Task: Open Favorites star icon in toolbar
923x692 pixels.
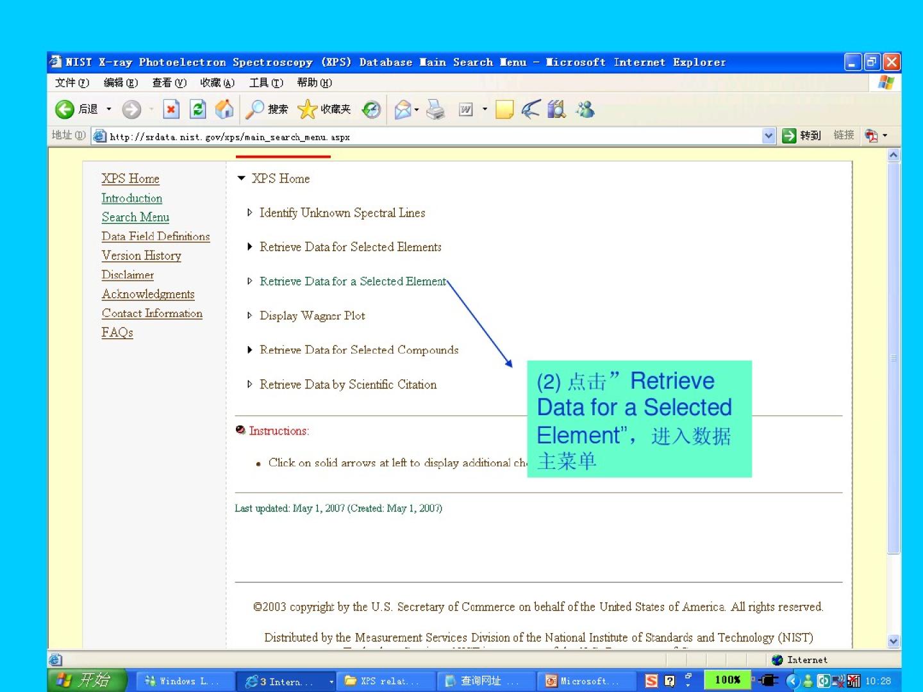Action: pyautogui.click(x=308, y=110)
